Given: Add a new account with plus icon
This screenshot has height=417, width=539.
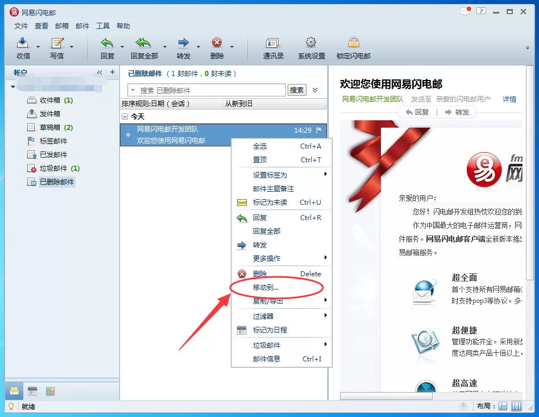Looking at the screenshot, I should tap(113, 72).
